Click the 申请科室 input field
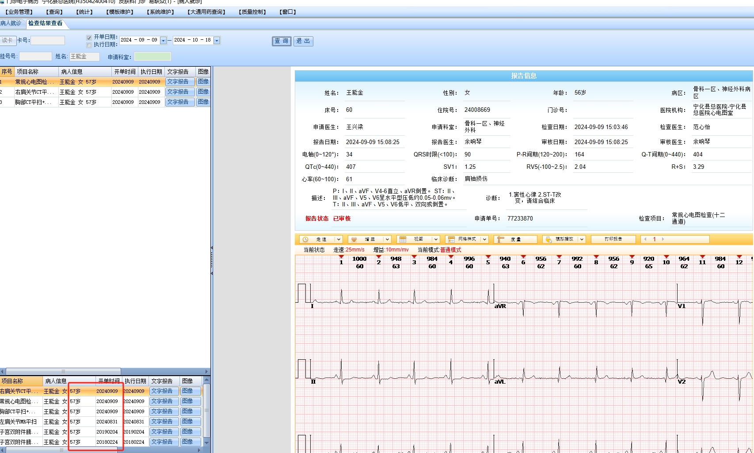 (152, 57)
